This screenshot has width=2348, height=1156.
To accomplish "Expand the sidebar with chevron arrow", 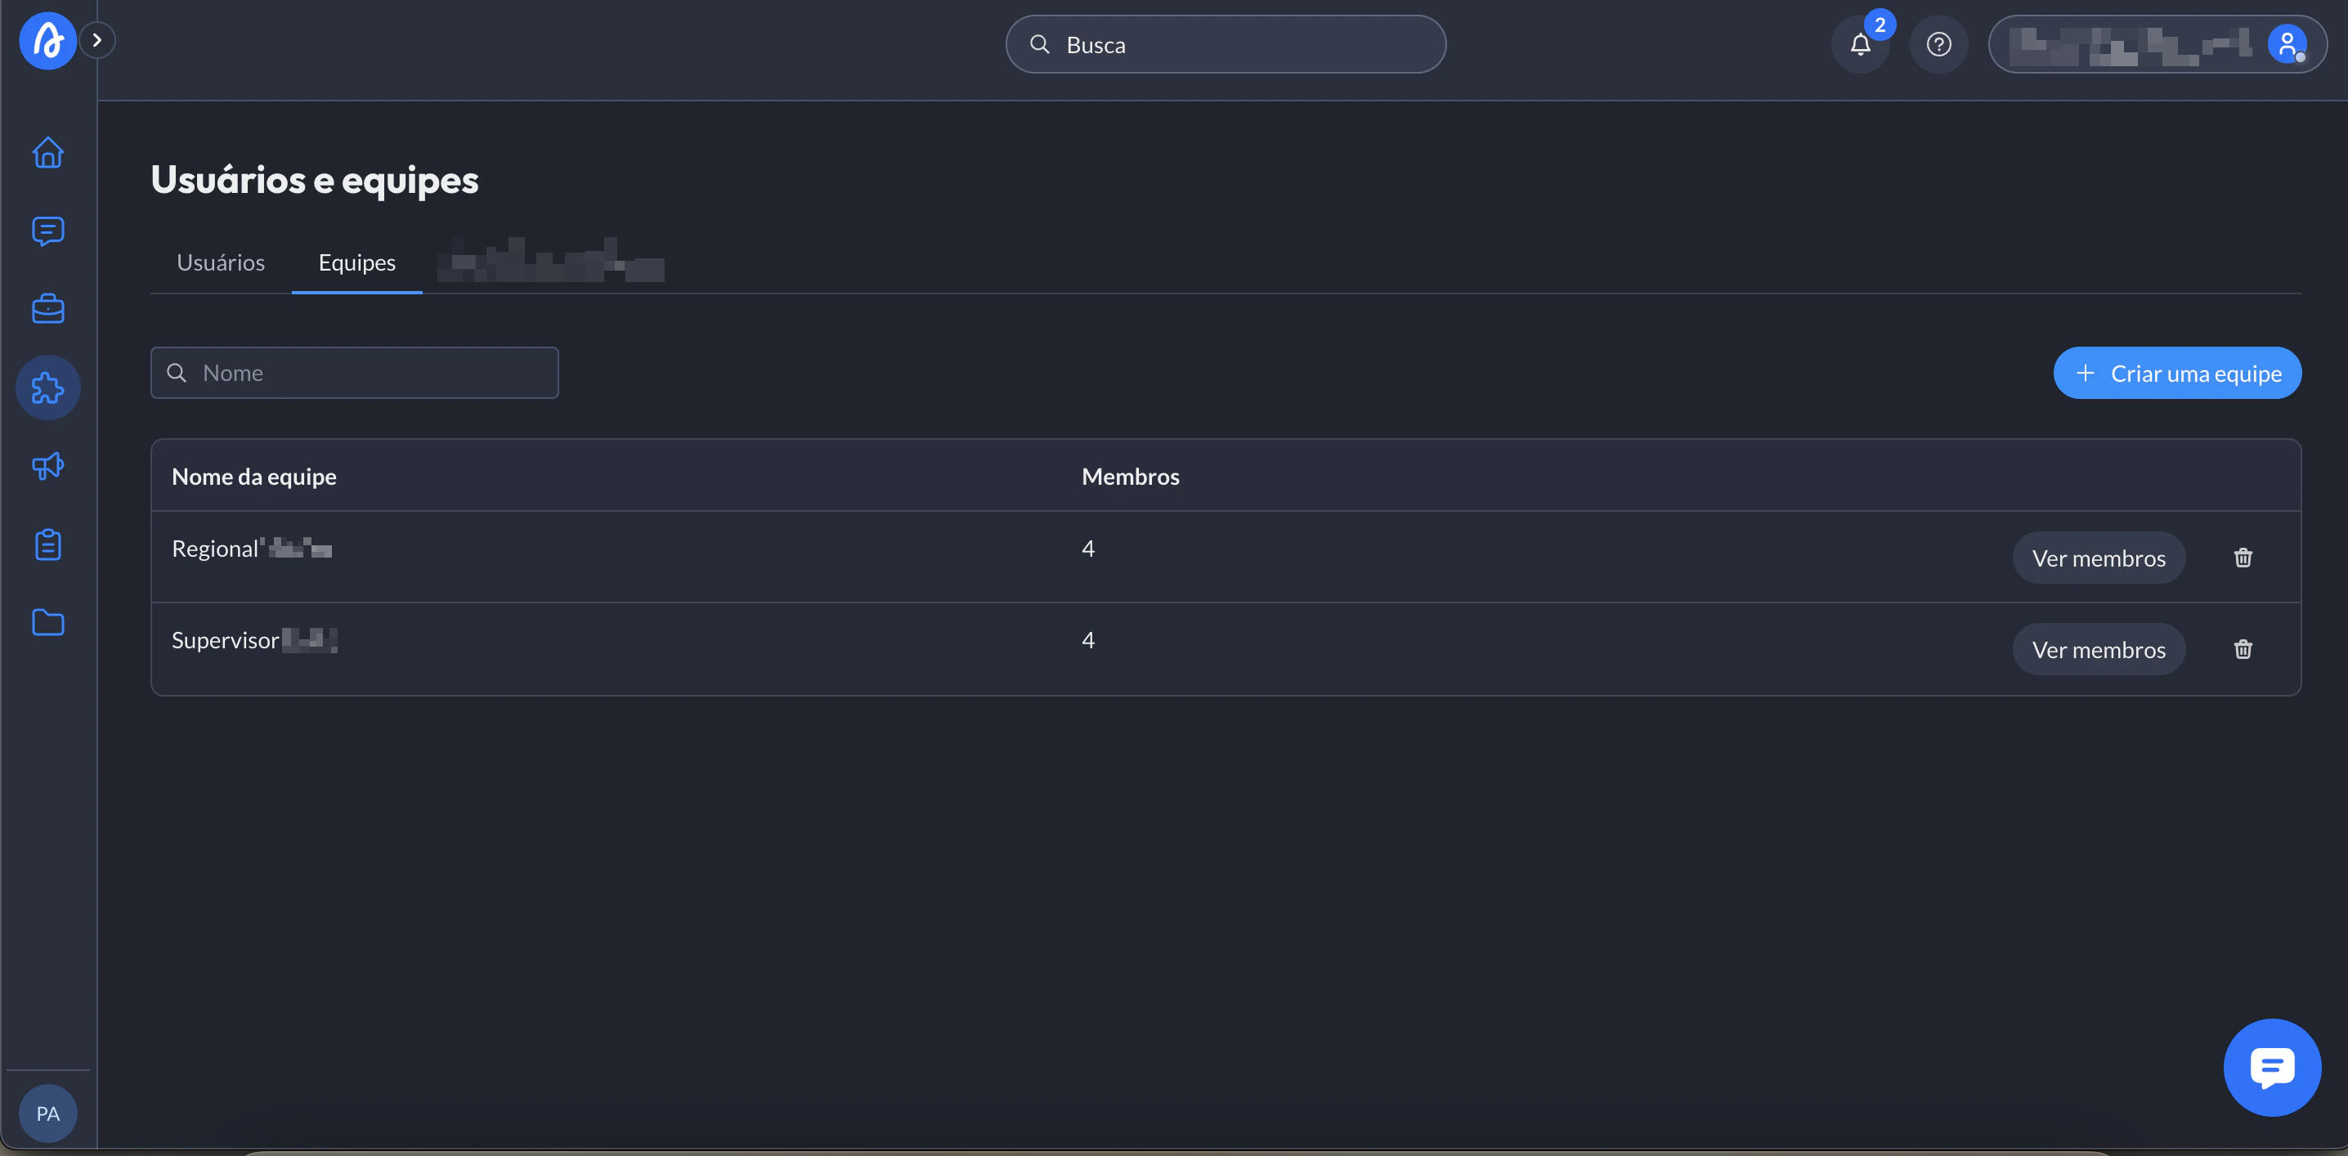I will [96, 40].
